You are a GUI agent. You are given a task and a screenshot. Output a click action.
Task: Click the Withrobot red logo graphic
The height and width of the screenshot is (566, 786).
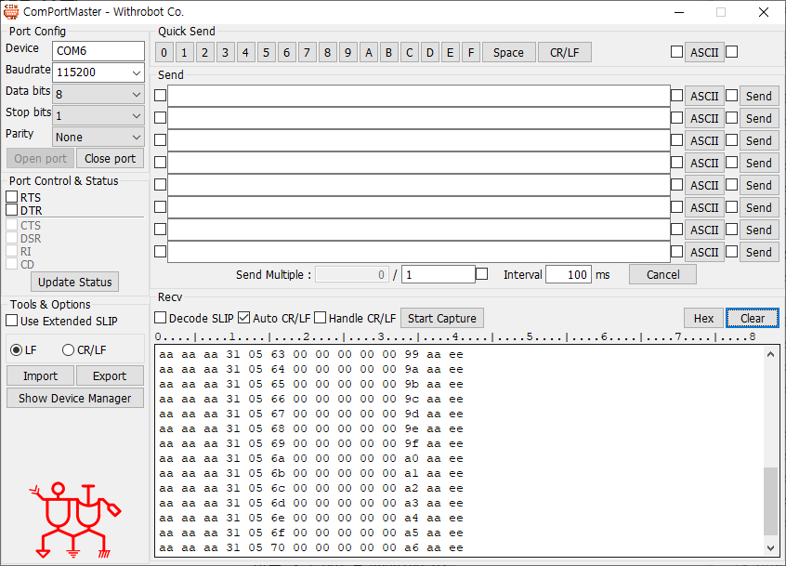74,520
